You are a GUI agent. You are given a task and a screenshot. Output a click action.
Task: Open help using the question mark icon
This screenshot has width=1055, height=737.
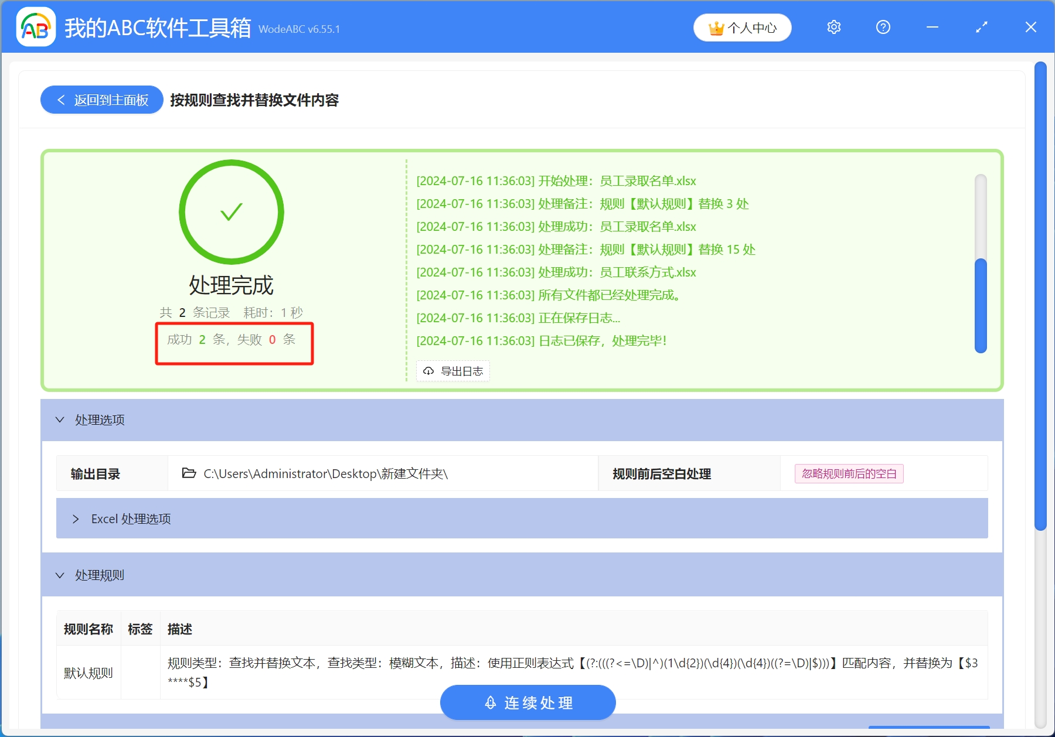click(883, 27)
